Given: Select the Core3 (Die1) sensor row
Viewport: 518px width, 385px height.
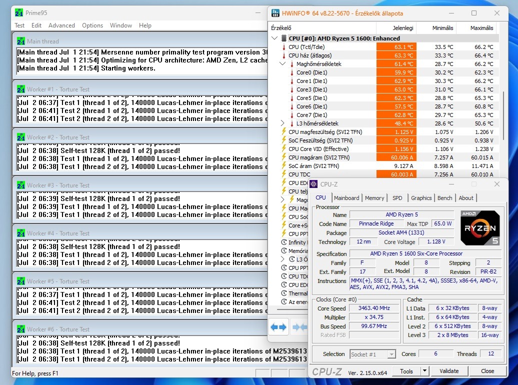Looking at the screenshot, I should pos(384,89).
